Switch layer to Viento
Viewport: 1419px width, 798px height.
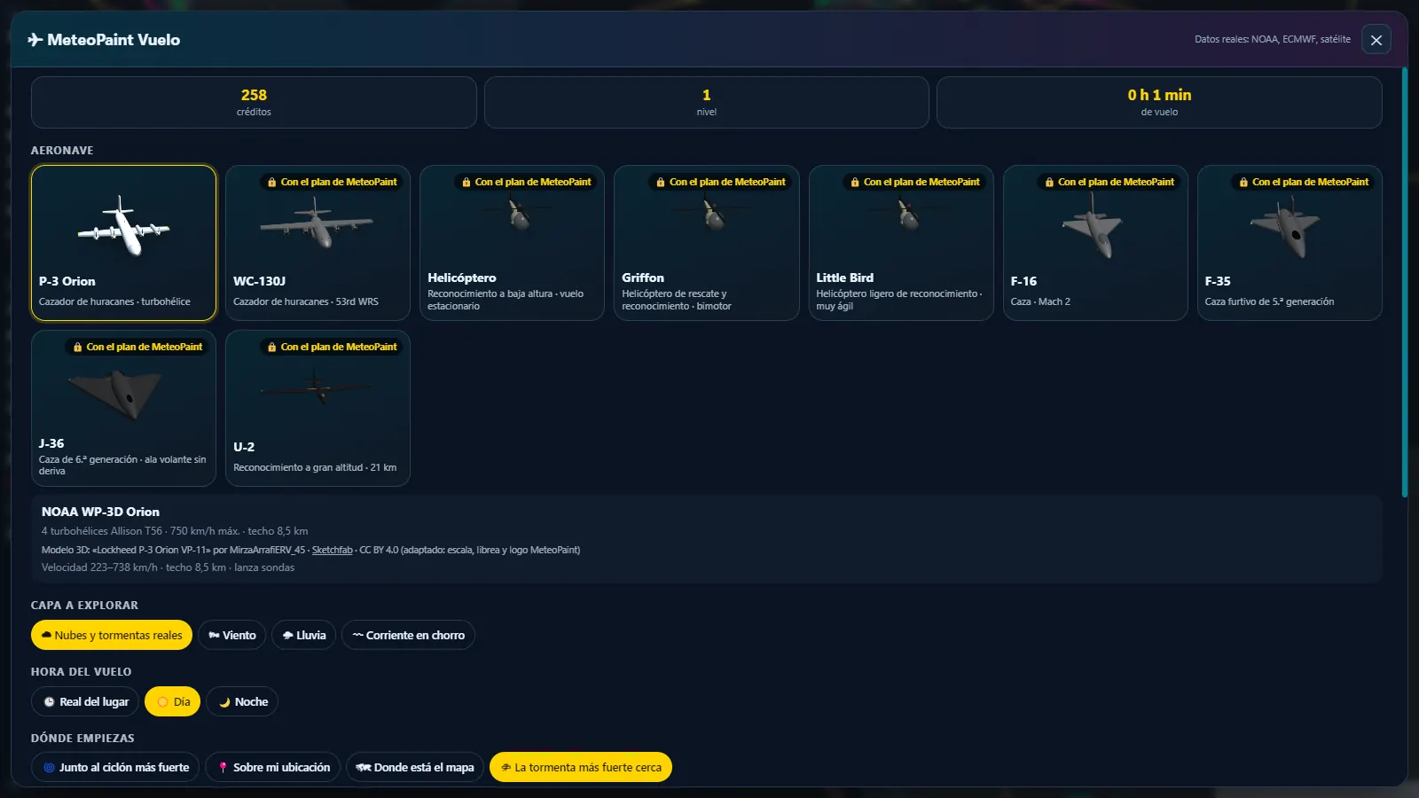pos(232,635)
